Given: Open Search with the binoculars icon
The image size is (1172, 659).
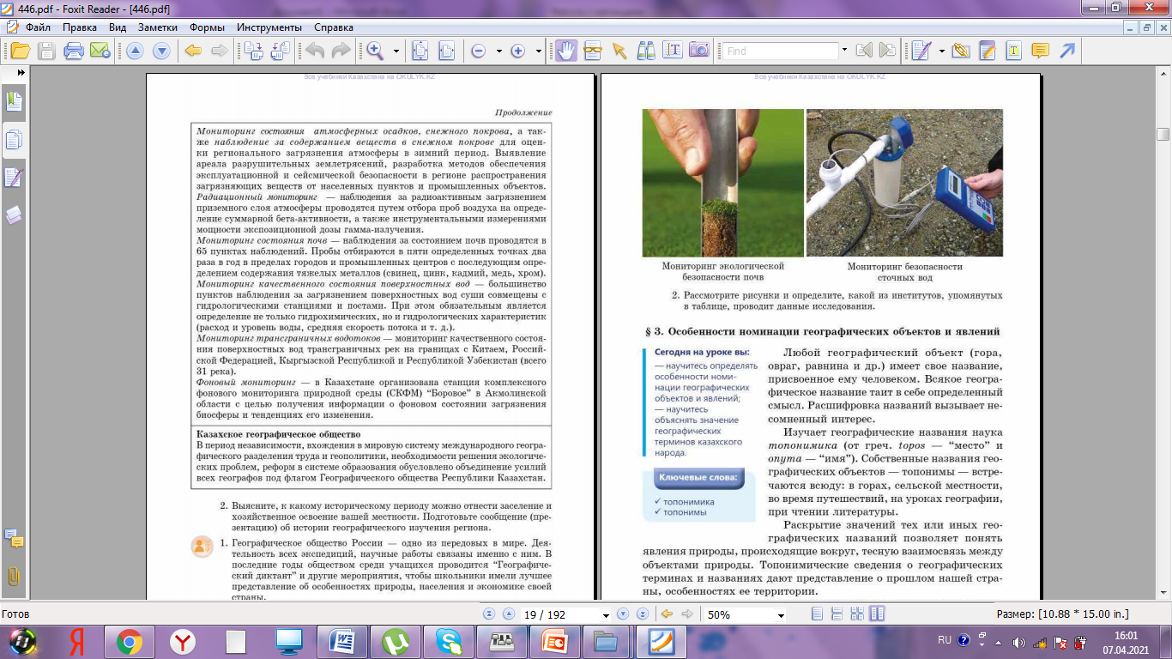Looking at the screenshot, I should click(645, 51).
